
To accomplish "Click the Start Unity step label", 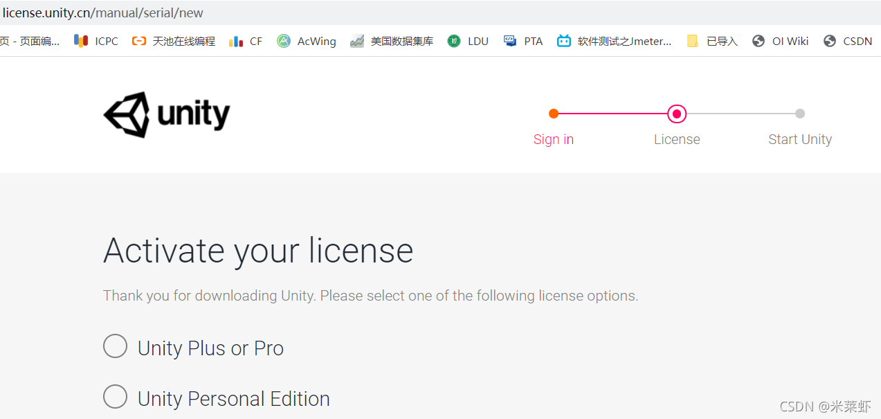I will (800, 139).
